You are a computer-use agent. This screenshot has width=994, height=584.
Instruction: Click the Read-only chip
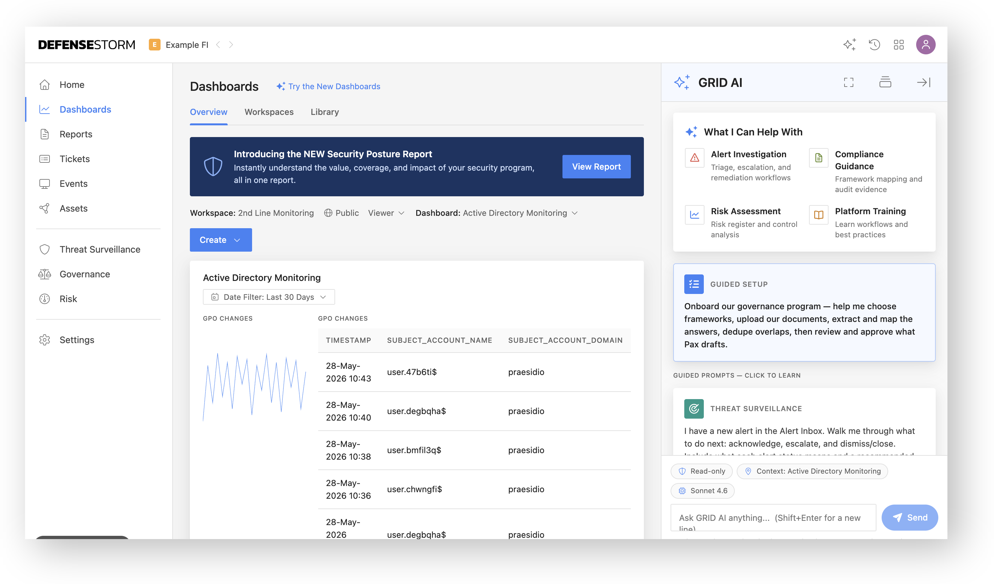click(x=701, y=471)
